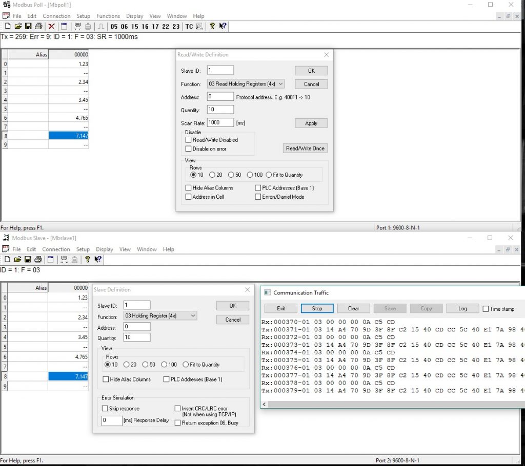Image resolution: width=525 pixels, height=466 pixels.
Task: Click function 16 button in Modbus Poll toolbar
Action: (145, 27)
